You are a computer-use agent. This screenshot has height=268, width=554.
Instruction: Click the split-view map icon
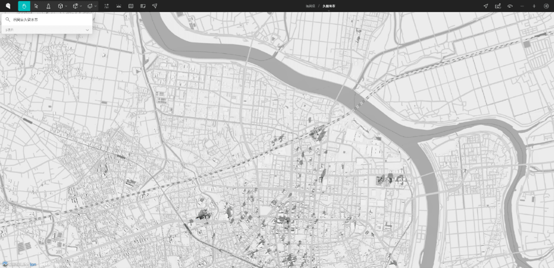click(x=131, y=6)
